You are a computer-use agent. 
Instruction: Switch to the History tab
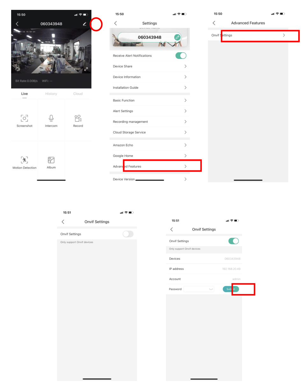click(x=51, y=94)
